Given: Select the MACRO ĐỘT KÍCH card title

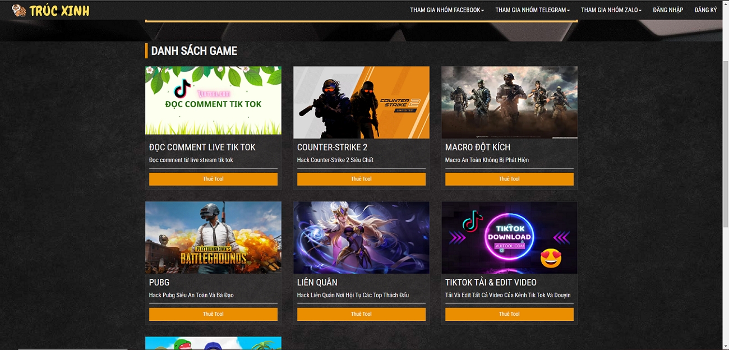Looking at the screenshot, I should point(478,148).
